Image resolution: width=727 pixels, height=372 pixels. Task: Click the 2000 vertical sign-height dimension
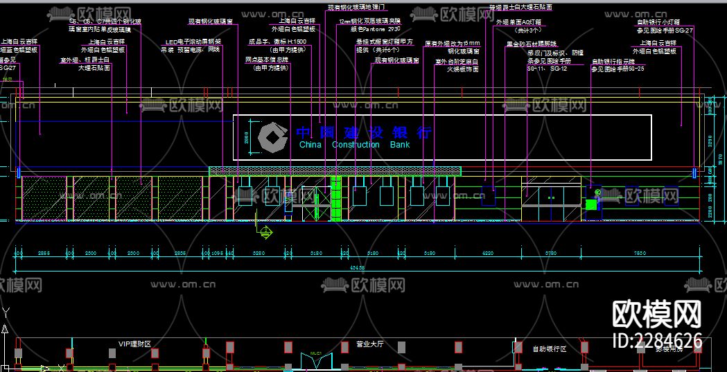pos(247,137)
